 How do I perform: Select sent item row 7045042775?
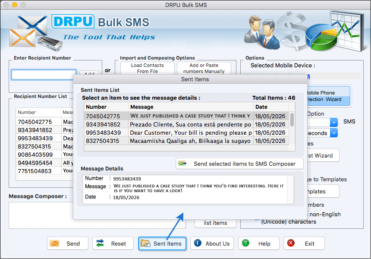click(186, 116)
